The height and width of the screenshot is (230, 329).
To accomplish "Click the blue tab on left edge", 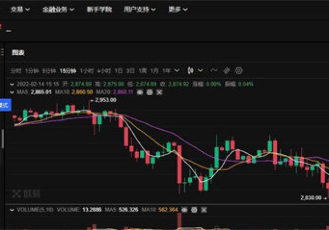I will tap(5, 105).
